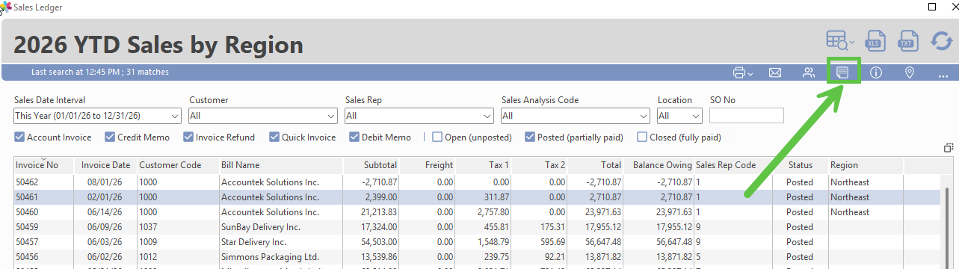959x269 pixels.
Task: Click invoice date 06/14/26
Action: 105,212
